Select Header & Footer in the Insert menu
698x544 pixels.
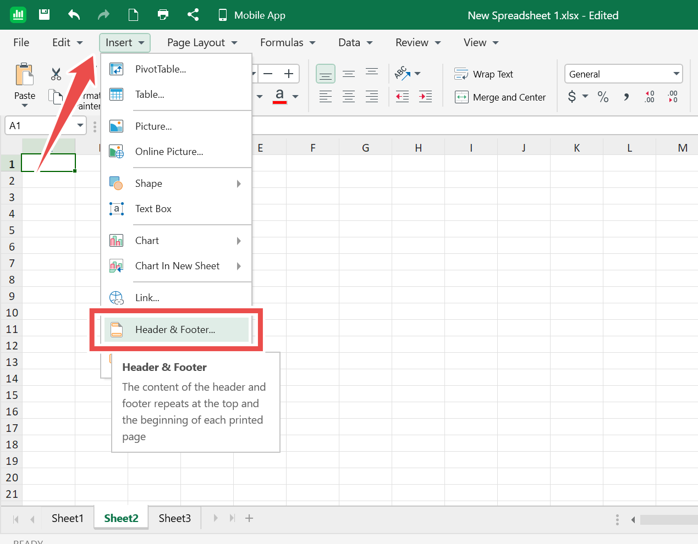(176, 330)
